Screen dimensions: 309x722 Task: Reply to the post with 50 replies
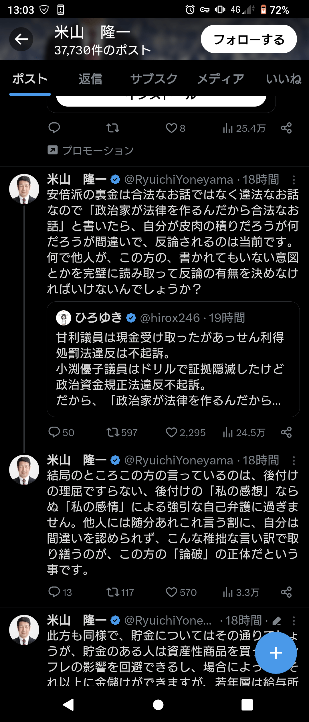click(54, 432)
